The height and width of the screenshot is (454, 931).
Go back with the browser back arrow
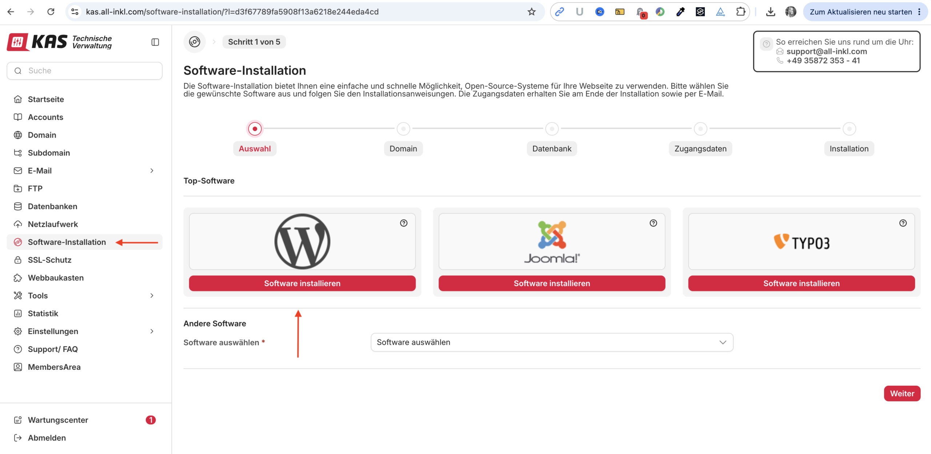tap(11, 12)
